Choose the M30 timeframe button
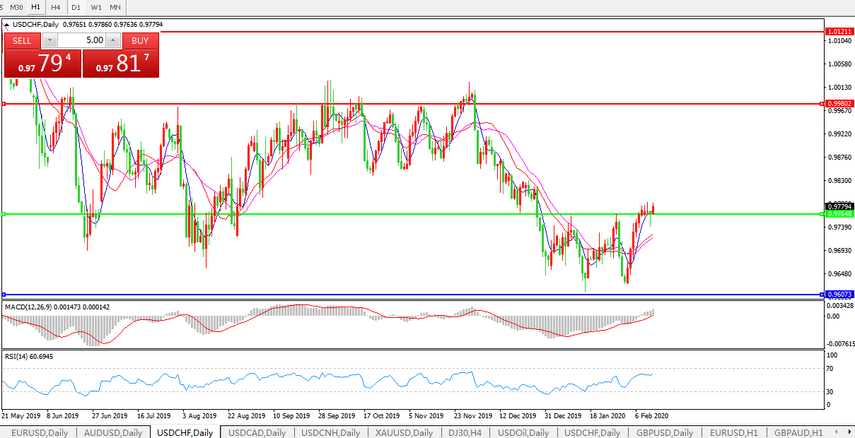This screenshot has width=855, height=438. click(x=16, y=7)
